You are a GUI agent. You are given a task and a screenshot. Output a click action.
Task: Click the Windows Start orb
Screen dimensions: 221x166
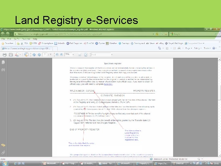point(5,163)
